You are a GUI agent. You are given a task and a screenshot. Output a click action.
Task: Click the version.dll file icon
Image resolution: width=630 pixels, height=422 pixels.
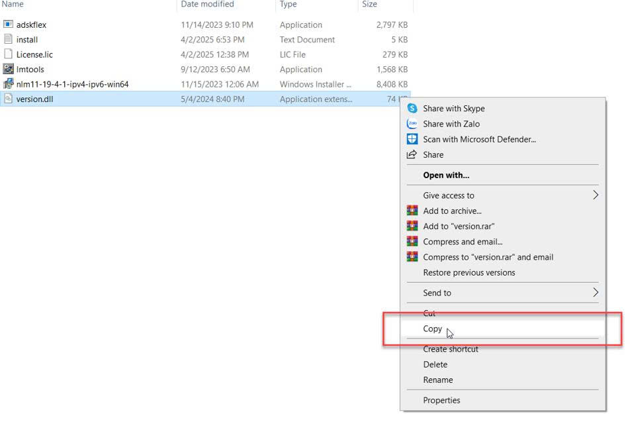point(8,99)
